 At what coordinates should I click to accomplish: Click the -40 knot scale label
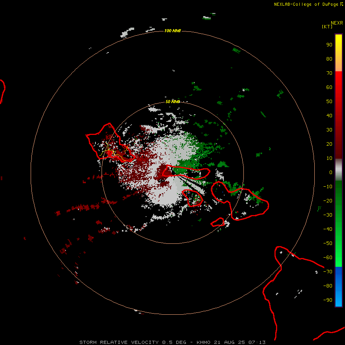coord(328,229)
